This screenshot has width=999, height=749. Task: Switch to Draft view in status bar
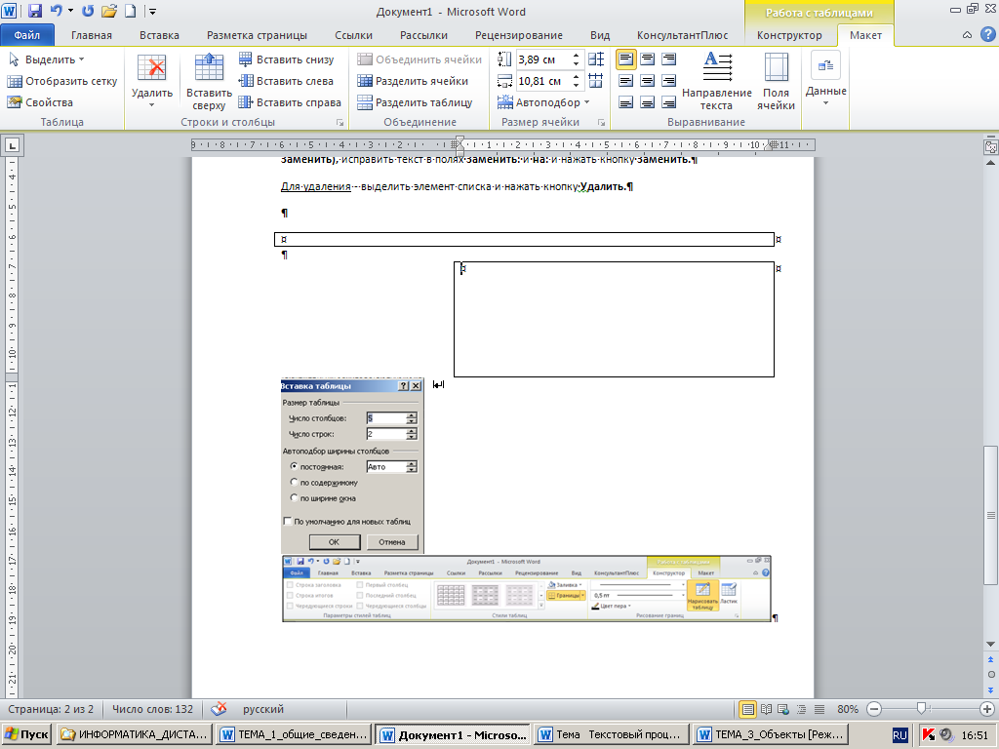tap(819, 709)
